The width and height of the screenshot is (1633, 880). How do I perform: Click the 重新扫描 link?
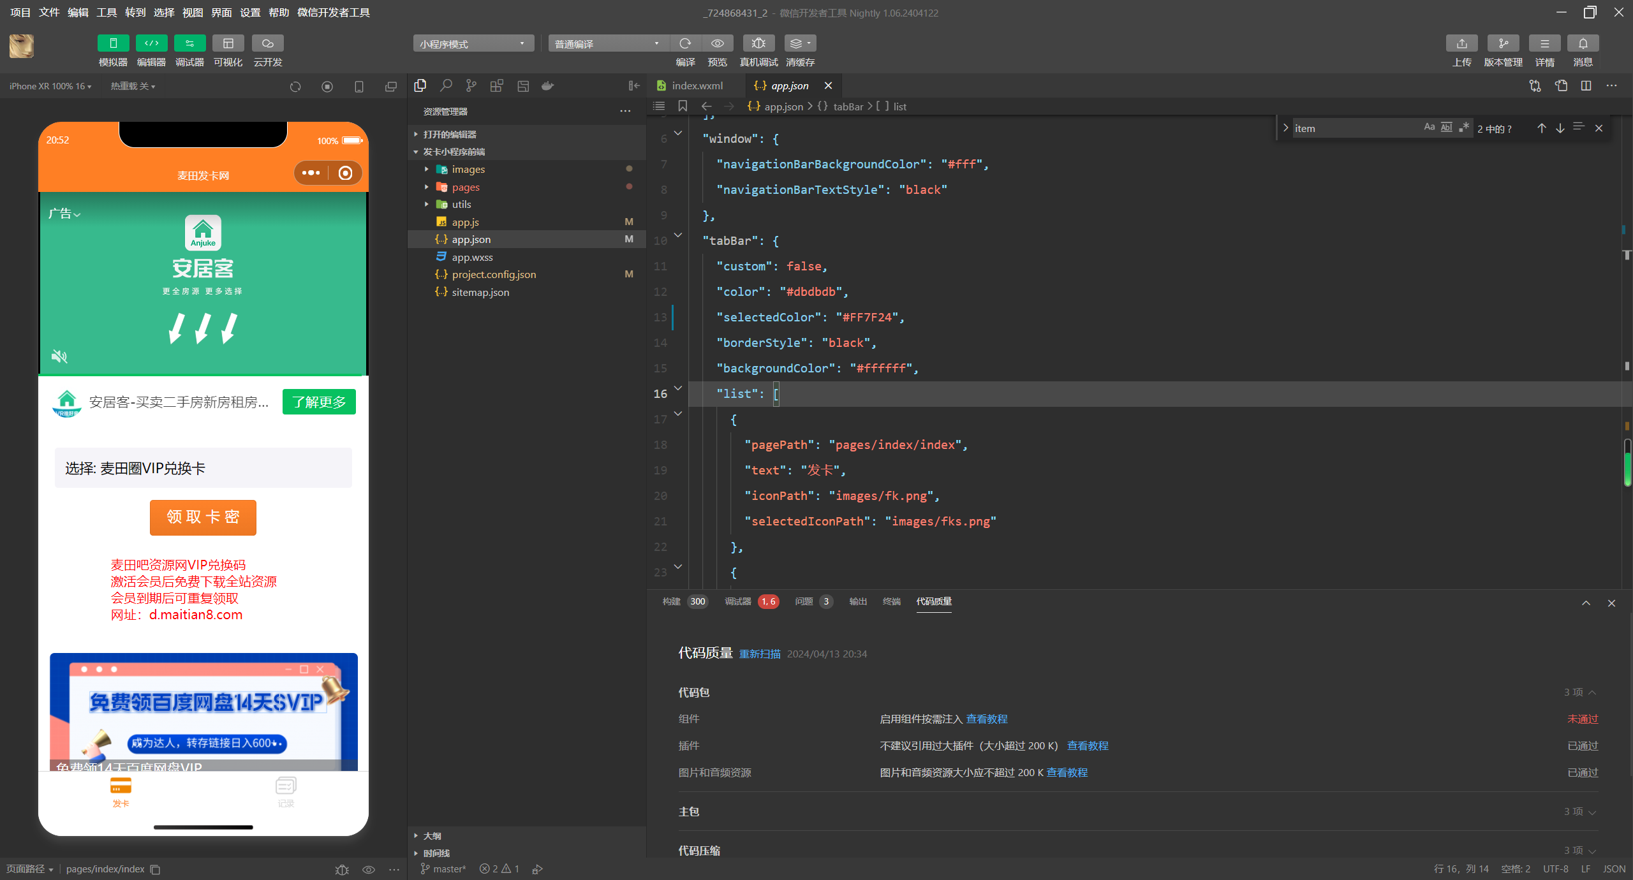[759, 654]
